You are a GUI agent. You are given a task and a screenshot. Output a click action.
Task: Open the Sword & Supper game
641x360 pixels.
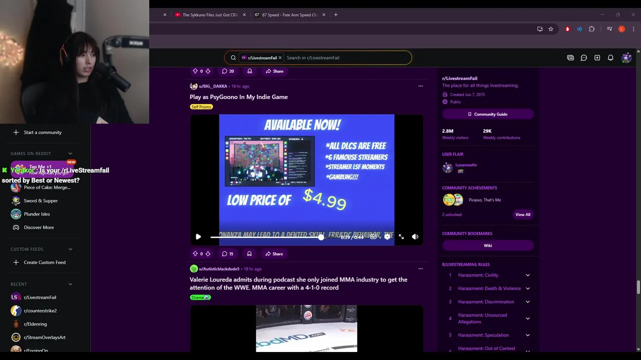[41, 200]
